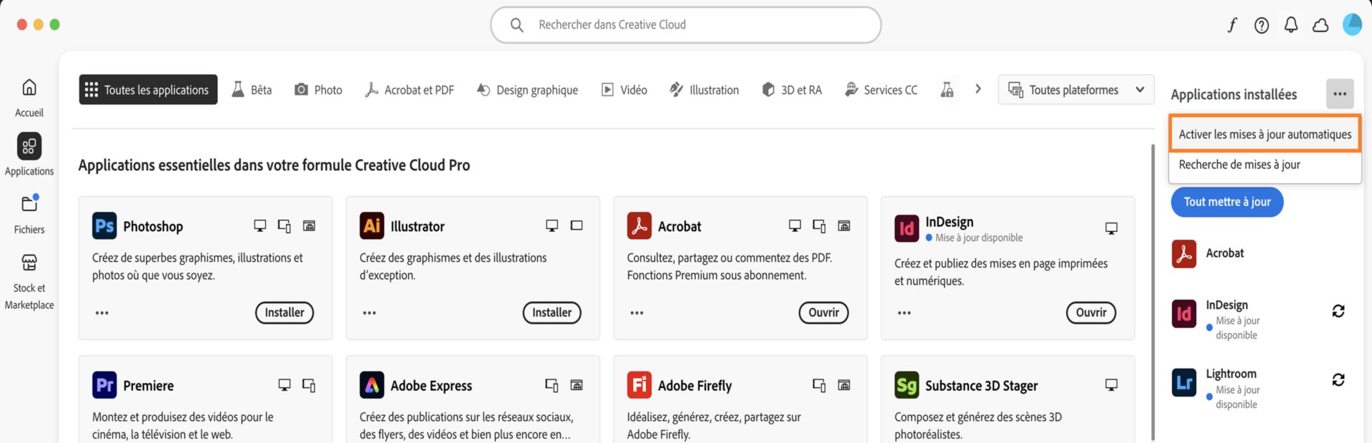Click Ouvrir for Acrobat

[x=824, y=312]
